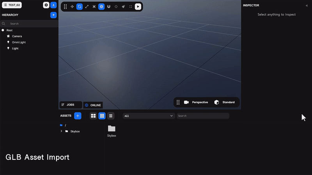Image resolution: width=312 pixels, height=175 pixels.
Task: Add a new asset with plus button
Action: [78, 116]
